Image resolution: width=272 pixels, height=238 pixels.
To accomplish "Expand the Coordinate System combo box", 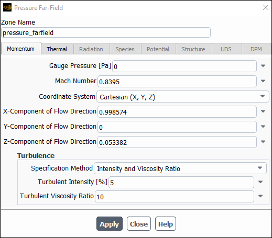I will point(183,96).
